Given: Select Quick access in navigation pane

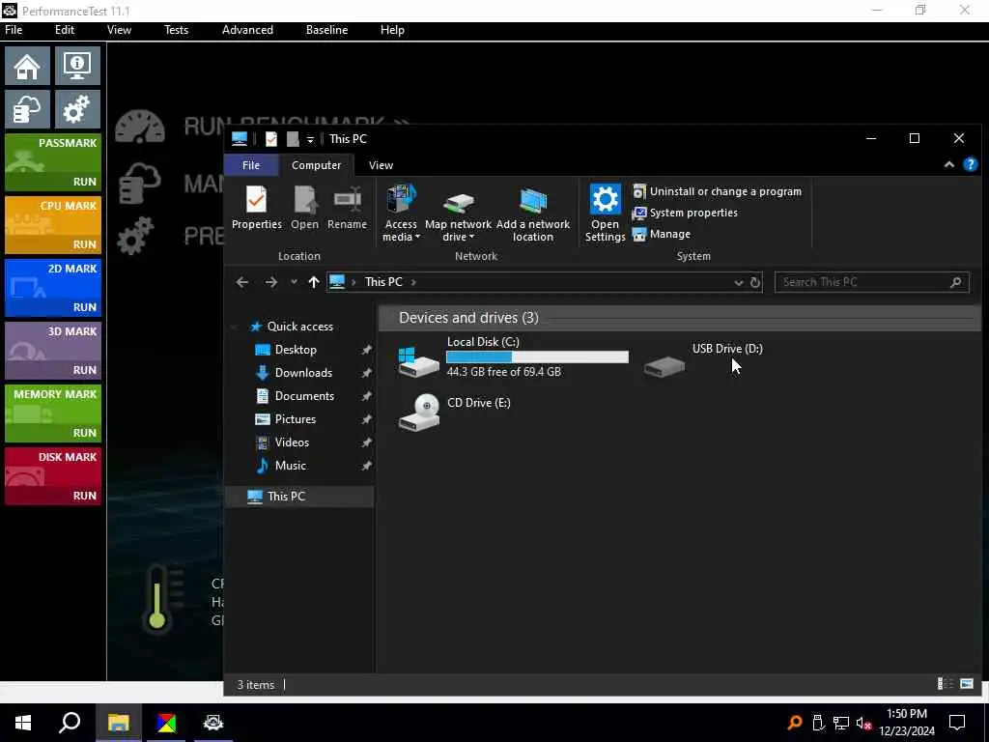Looking at the screenshot, I should (x=299, y=327).
